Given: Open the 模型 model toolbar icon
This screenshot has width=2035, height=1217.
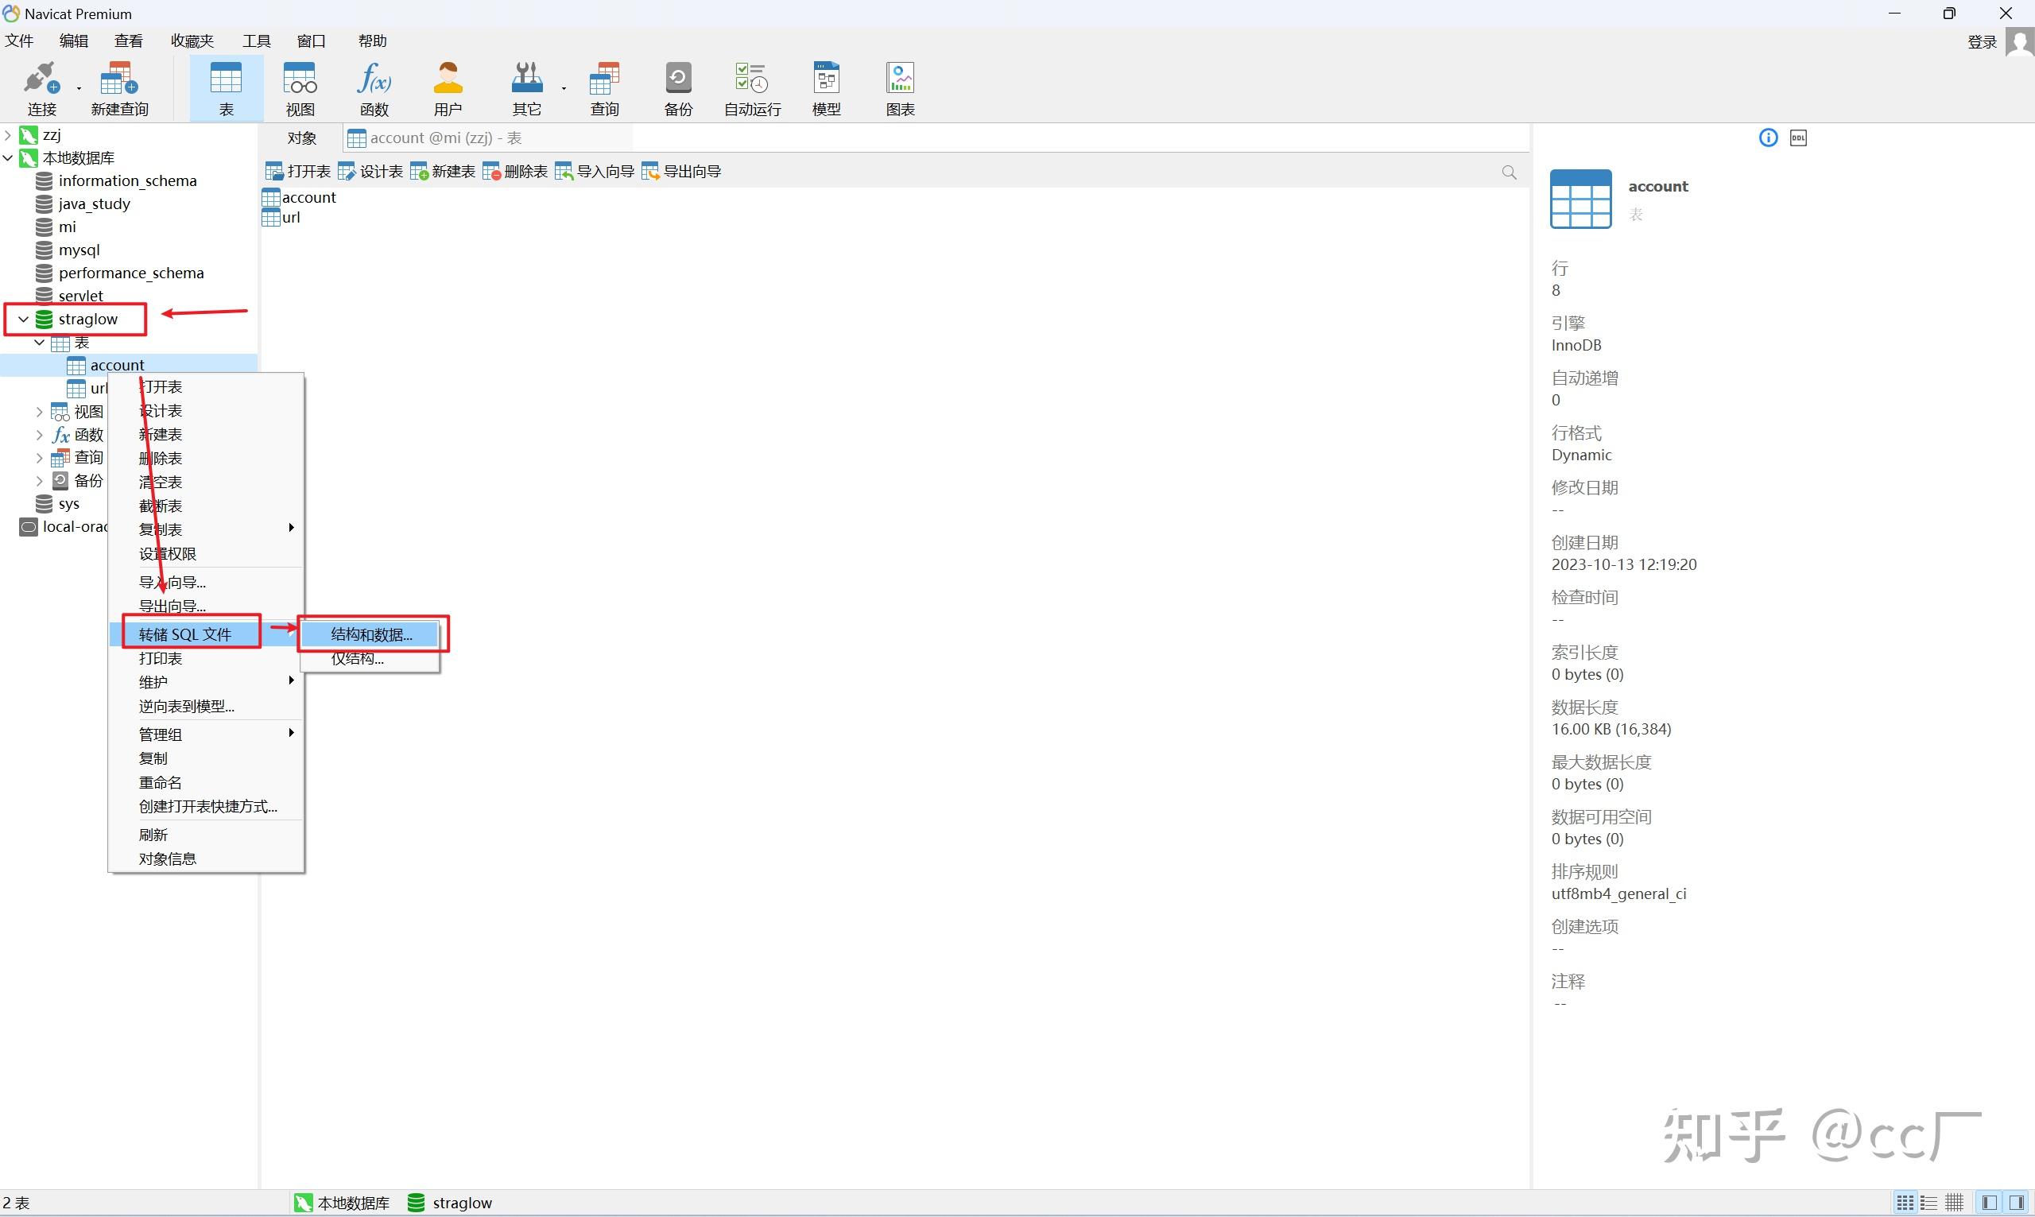Looking at the screenshot, I should click(826, 87).
